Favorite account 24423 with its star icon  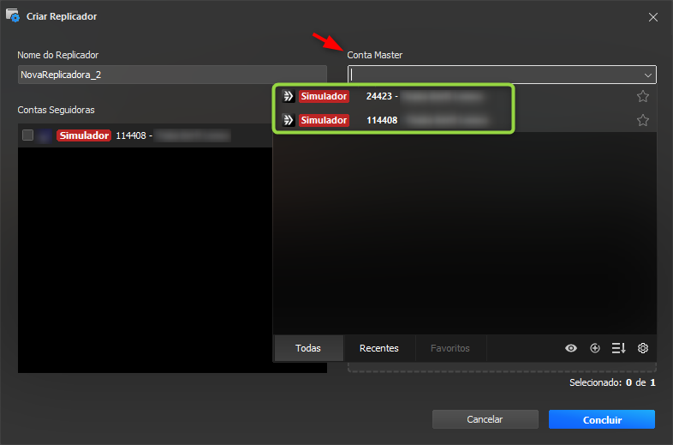642,97
